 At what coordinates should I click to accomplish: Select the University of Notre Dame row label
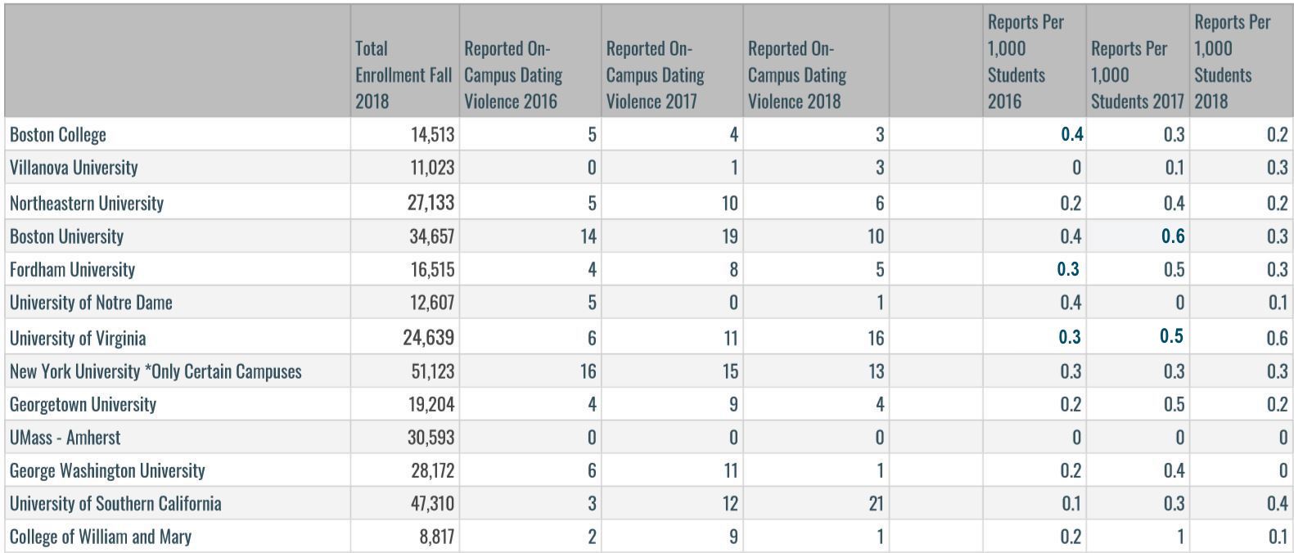coord(91,303)
